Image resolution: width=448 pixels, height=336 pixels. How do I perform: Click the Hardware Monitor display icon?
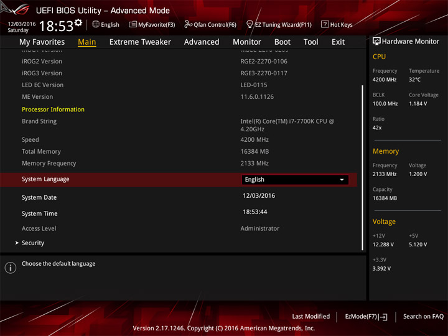376,41
